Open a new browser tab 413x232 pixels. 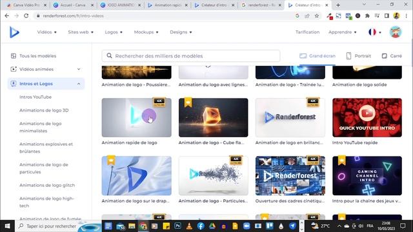tap(338, 5)
